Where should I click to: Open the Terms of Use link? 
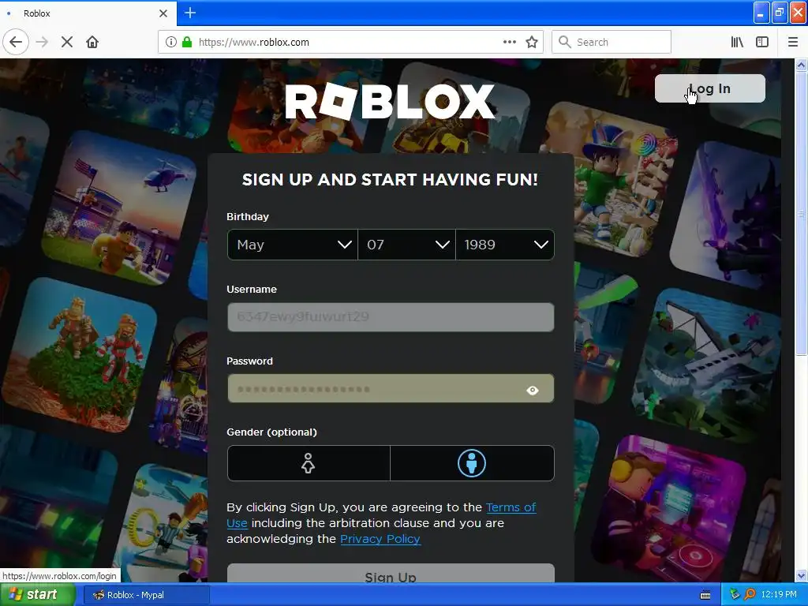511,507
